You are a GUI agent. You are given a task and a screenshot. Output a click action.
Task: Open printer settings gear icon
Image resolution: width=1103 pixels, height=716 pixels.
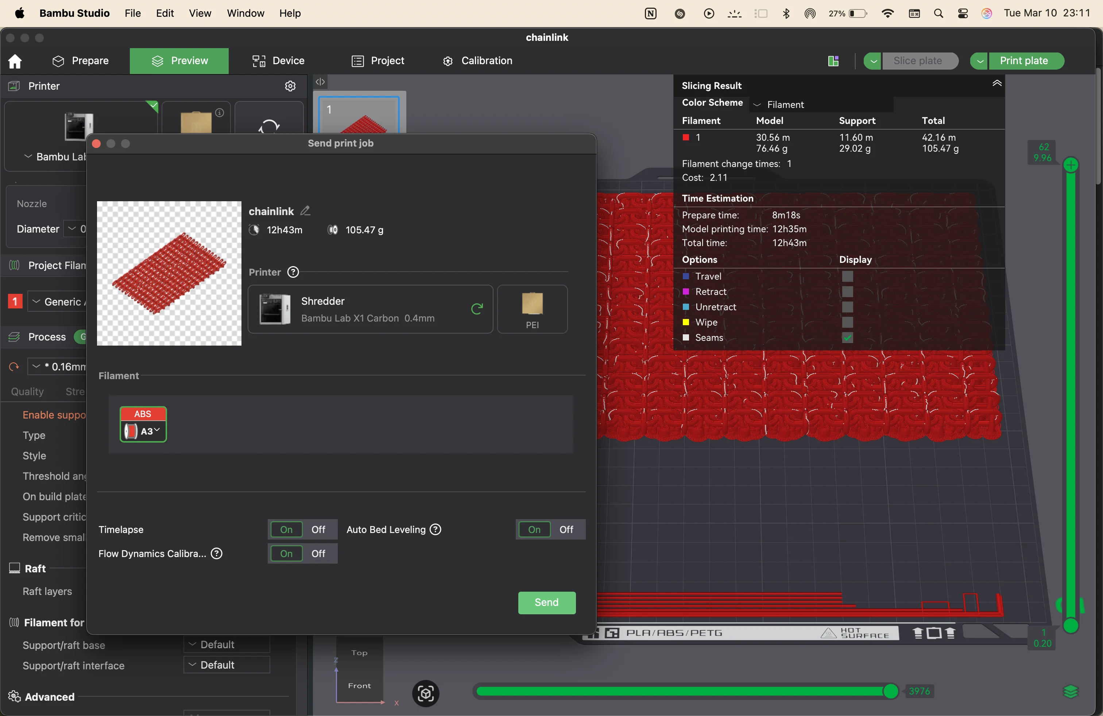coord(290,86)
